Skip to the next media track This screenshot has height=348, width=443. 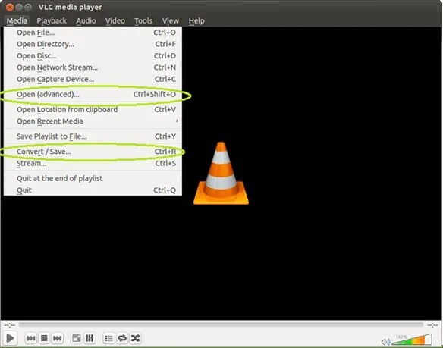click(58, 338)
